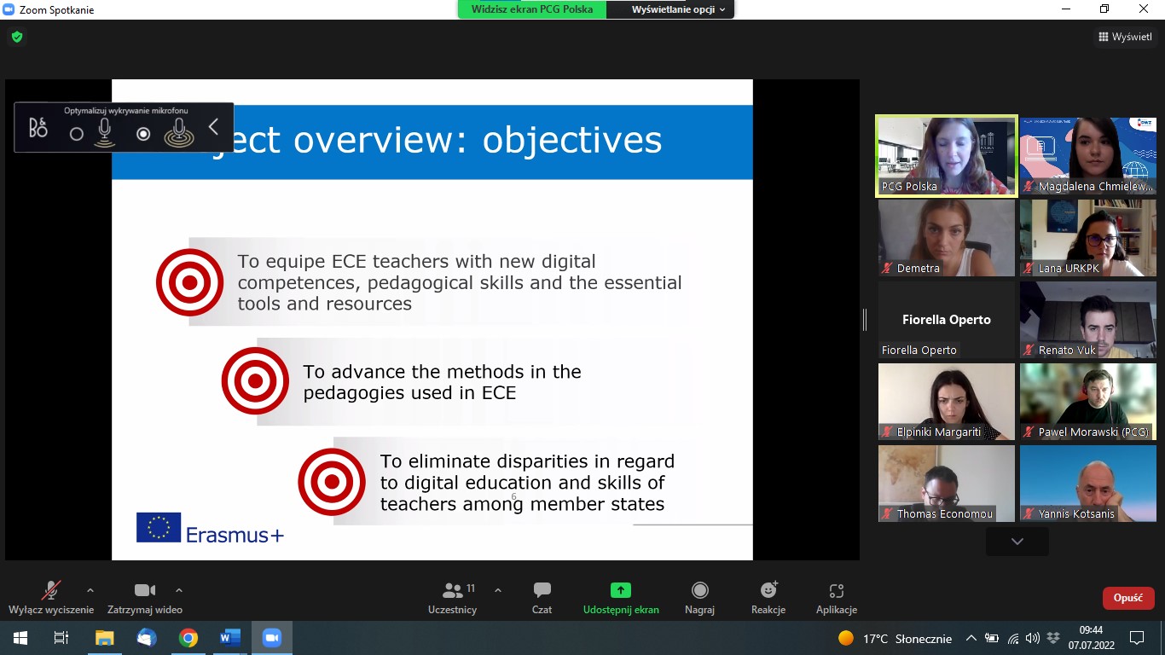Viewport: 1165px width, 655px height.
Task: Select the omnidirectional microphone radio button
Action: pos(143,134)
